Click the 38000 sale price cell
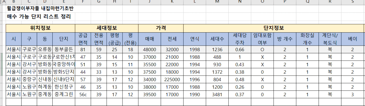Screen dimensions: 365x106 pos(149,87)
